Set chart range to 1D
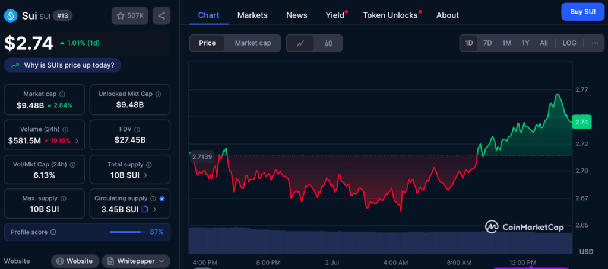Image resolution: width=608 pixels, height=269 pixels. [x=469, y=43]
